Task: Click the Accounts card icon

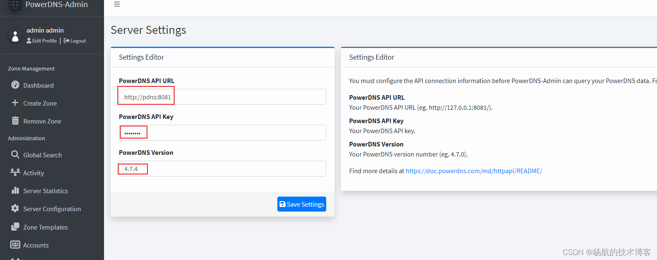Action: click(15, 245)
